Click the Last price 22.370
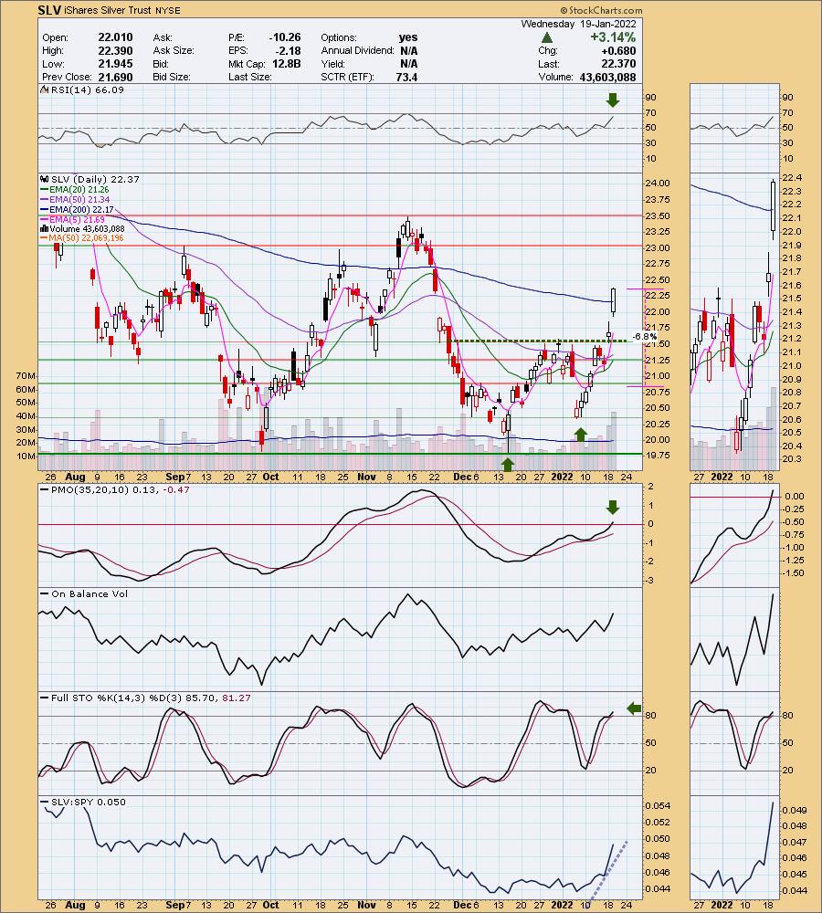Screen dimensions: 822x913 click(x=618, y=64)
